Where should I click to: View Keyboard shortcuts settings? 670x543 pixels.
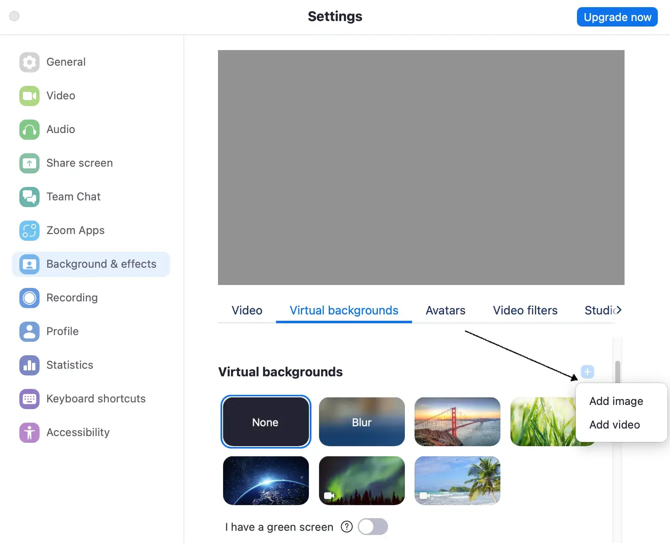click(91, 399)
